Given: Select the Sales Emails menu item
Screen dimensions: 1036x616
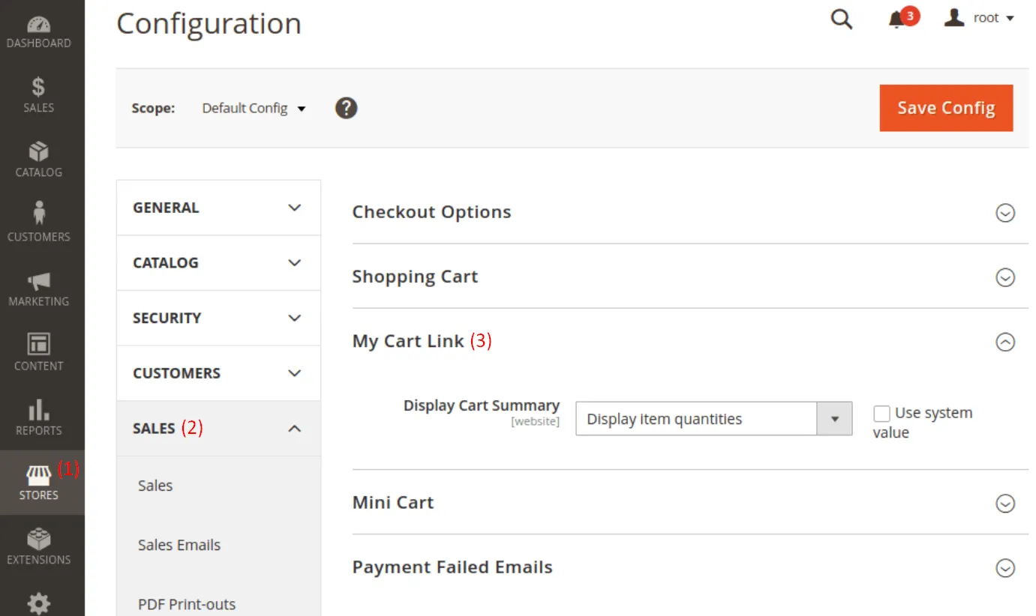Looking at the screenshot, I should pyautogui.click(x=179, y=545).
